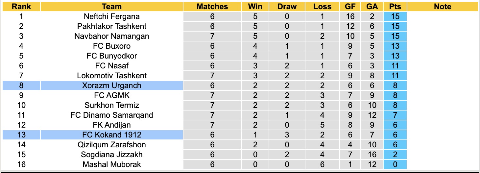Select the Draw column header
The width and height of the screenshot is (480, 173).
tap(287, 7)
